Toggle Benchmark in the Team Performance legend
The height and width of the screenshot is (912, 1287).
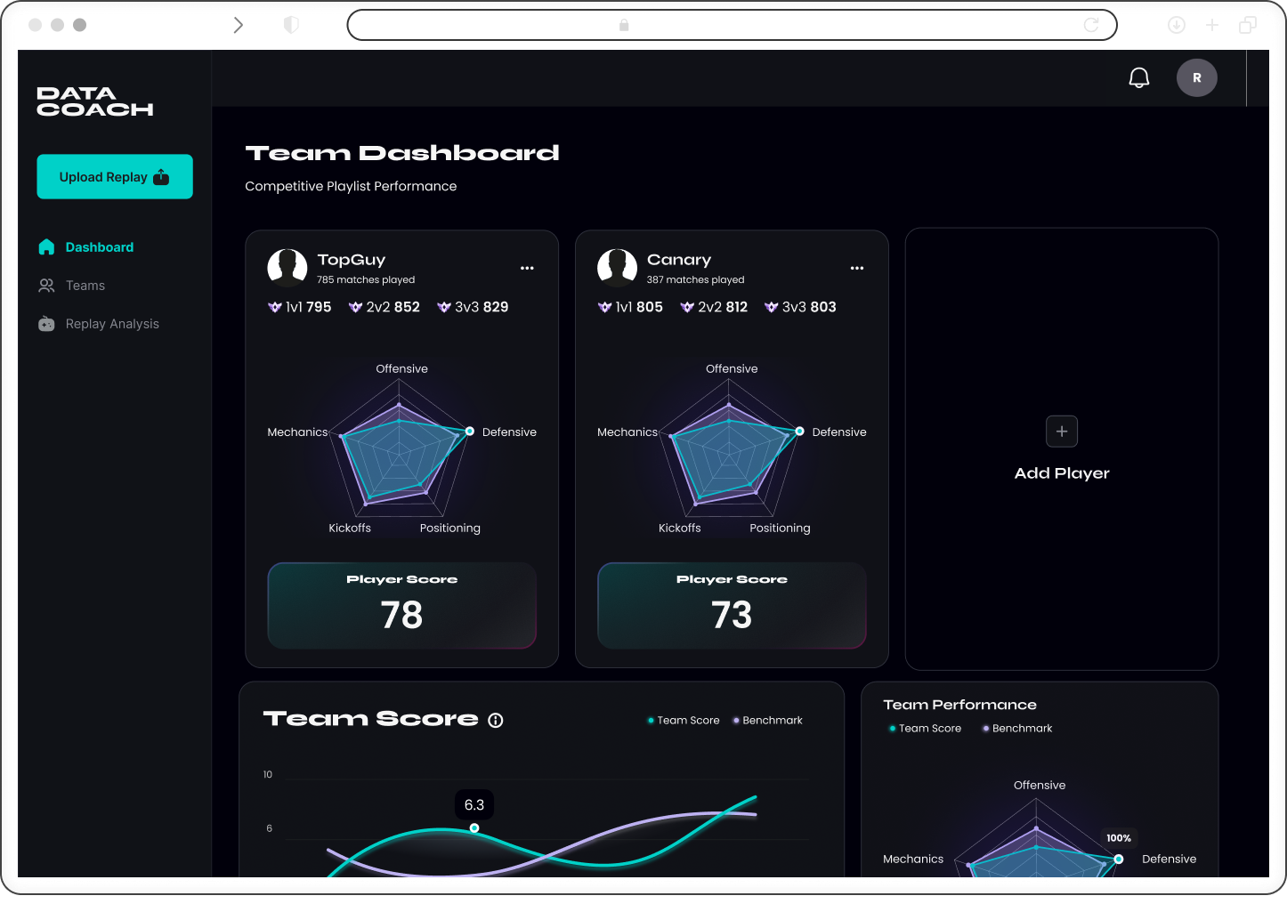(x=1016, y=728)
